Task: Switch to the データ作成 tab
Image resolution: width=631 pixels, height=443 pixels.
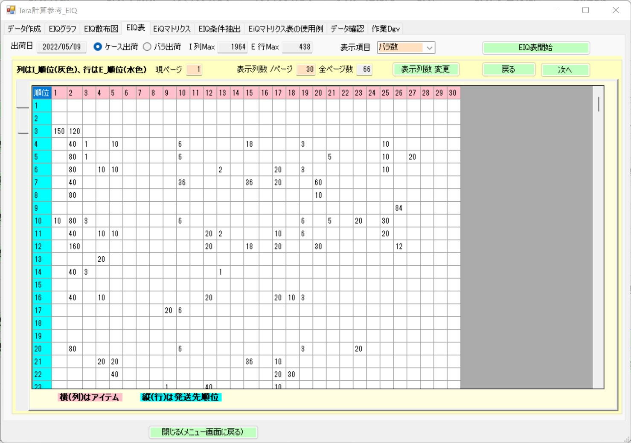Action: [24, 29]
